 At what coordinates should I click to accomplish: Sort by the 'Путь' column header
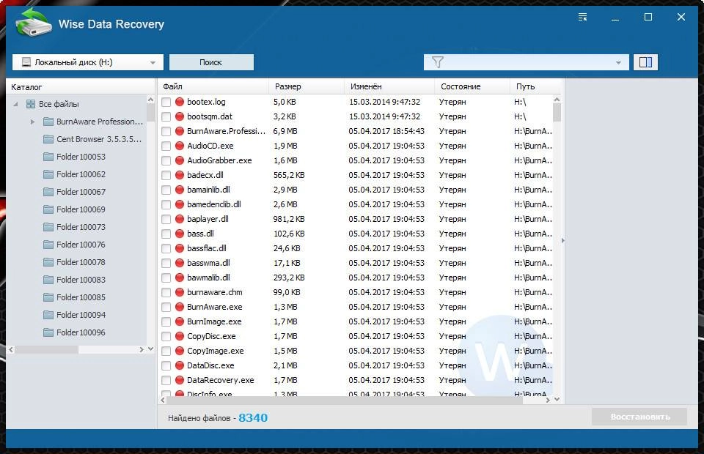click(535, 86)
